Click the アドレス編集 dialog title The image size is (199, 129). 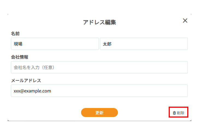pyautogui.click(x=99, y=22)
